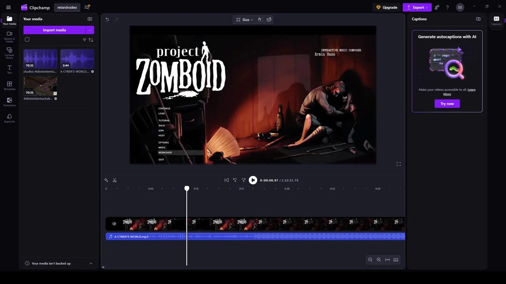The image size is (506, 284).
Task: Click the 0:20 mark on timeline ruler
Action: (287, 189)
